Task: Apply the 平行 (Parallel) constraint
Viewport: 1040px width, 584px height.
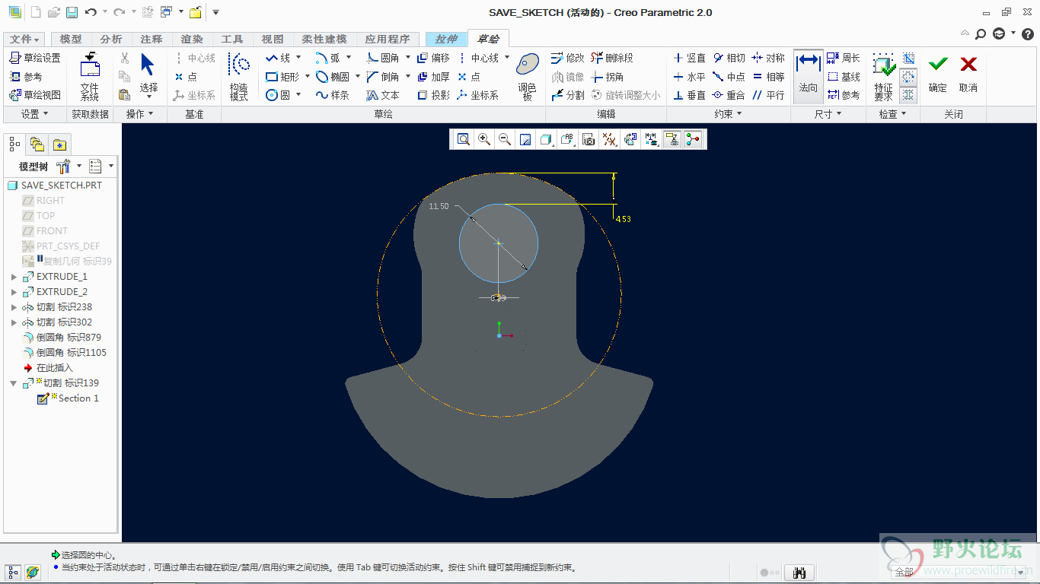Action: click(768, 95)
